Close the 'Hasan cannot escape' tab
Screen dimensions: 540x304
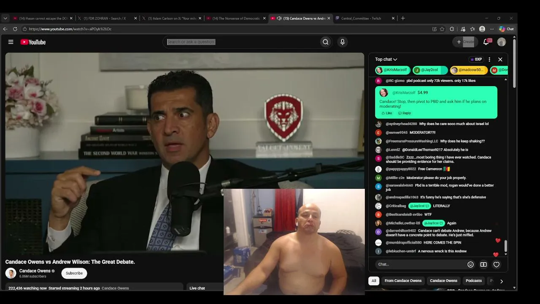(x=71, y=18)
